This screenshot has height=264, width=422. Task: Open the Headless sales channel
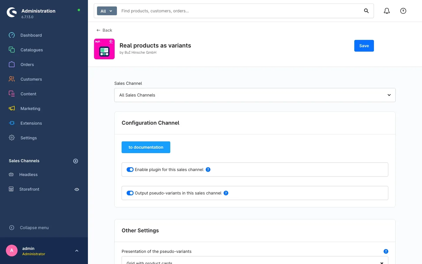28,175
